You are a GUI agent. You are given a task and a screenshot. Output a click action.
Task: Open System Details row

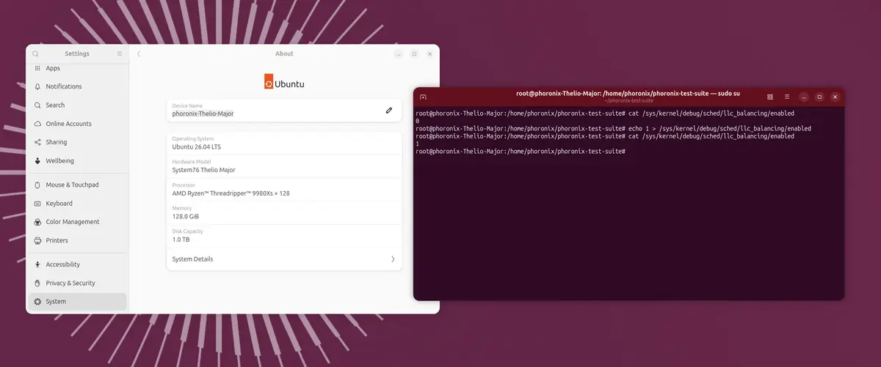[x=284, y=259]
